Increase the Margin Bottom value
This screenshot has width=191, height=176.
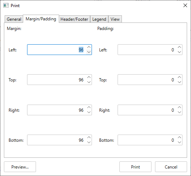tap(89, 137)
